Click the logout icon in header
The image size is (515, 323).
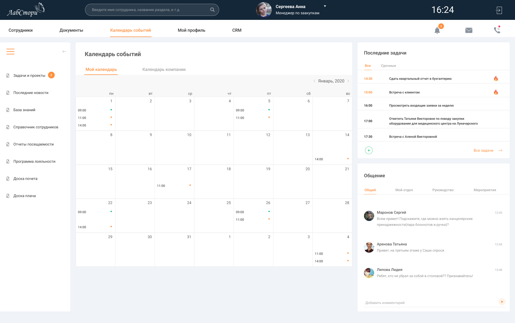coord(499,10)
